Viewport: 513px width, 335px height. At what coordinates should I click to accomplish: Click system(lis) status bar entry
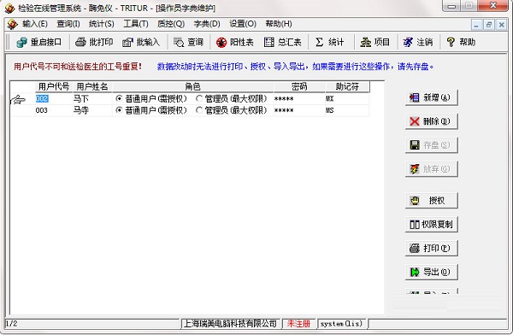[341, 324]
